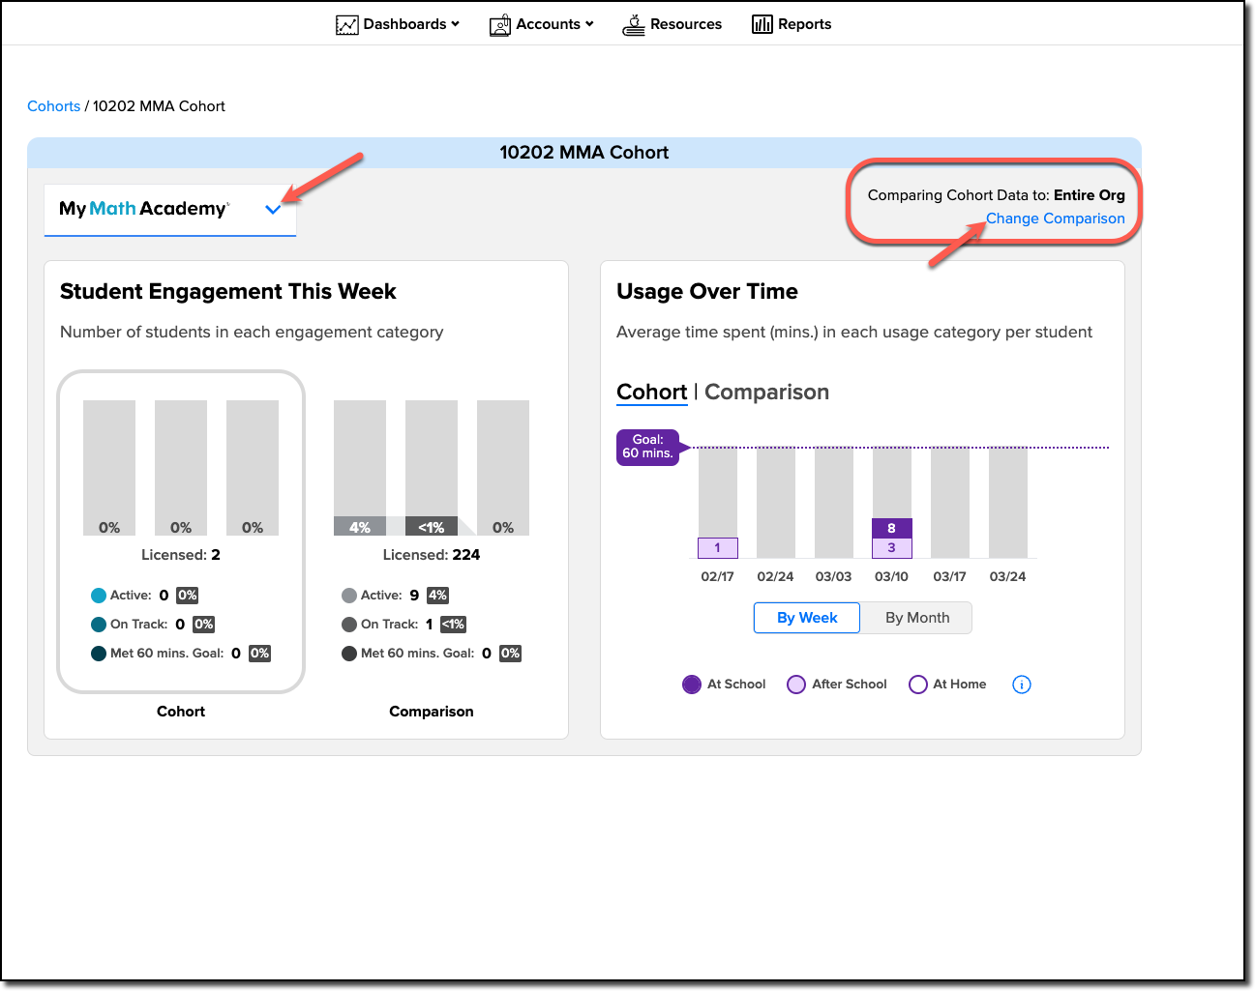Click 'Entire Org' comparison text
The image size is (1255, 991).
point(1090,195)
